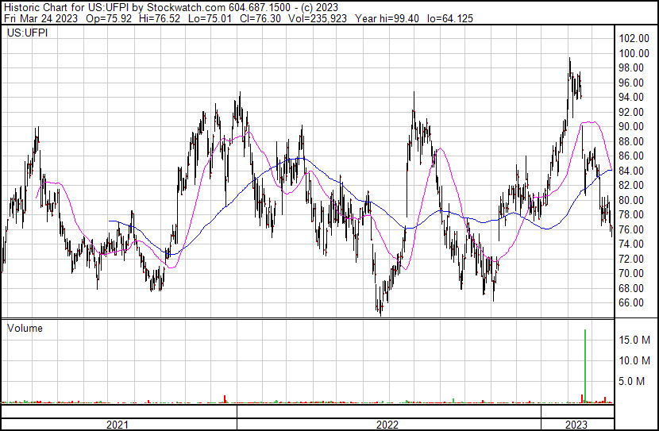This screenshot has width=659, height=431.
Task: Click the 66.00 price axis label
Action: (x=632, y=303)
